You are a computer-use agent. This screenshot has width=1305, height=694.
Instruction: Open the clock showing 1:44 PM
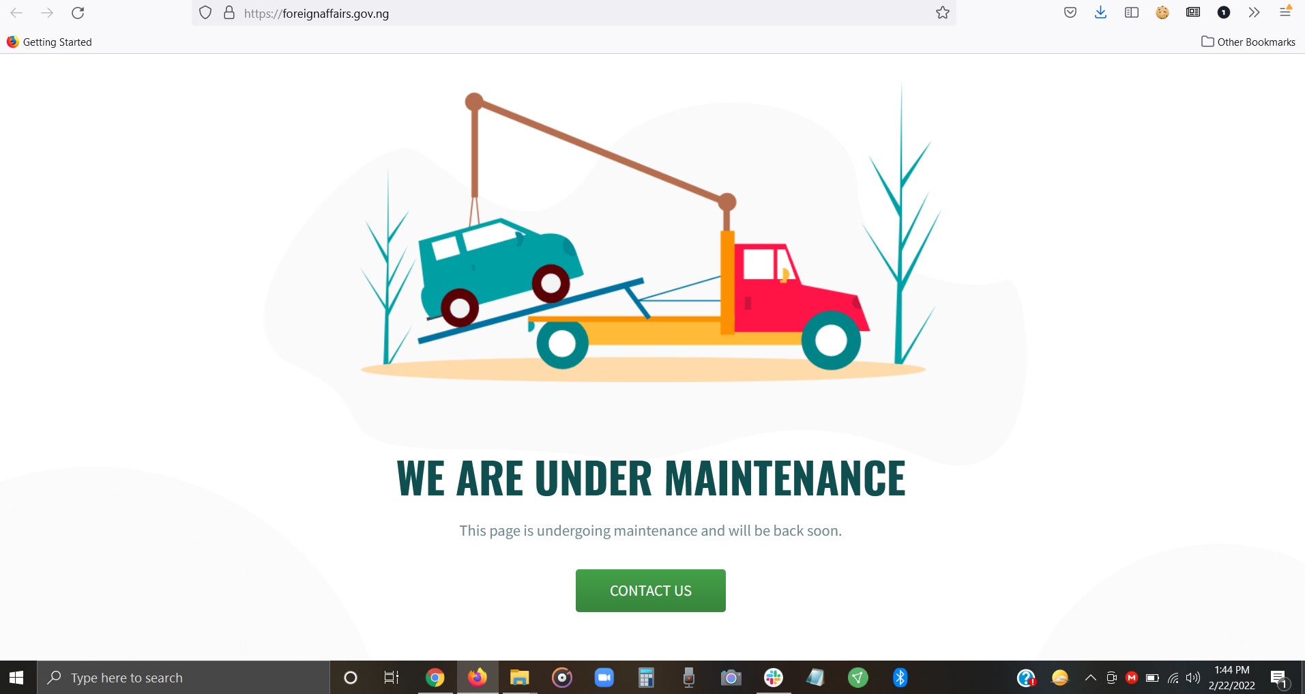(1232, 678)
